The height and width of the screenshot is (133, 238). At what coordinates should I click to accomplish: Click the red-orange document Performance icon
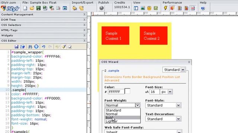tap(186, 8)
